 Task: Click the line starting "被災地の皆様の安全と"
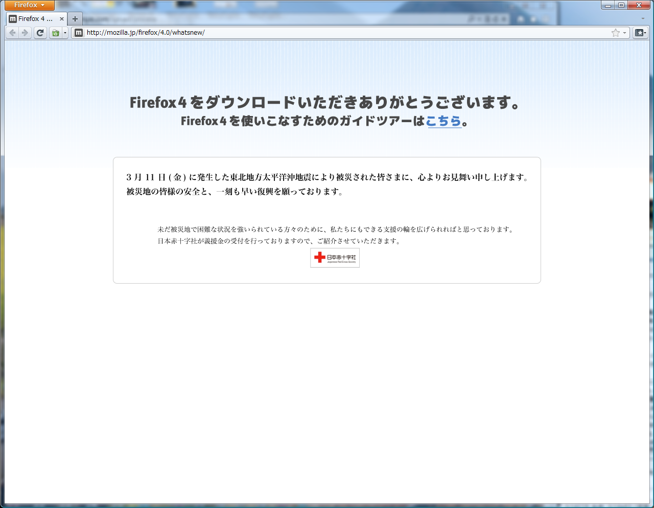(236, 192)
